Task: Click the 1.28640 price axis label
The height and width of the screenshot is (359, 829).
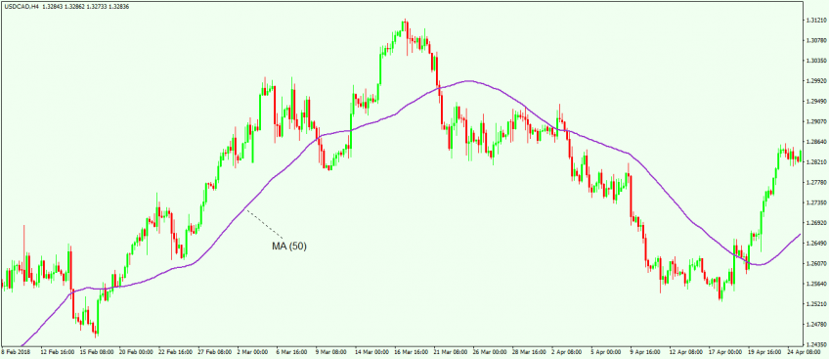Action: coord(817,142)
